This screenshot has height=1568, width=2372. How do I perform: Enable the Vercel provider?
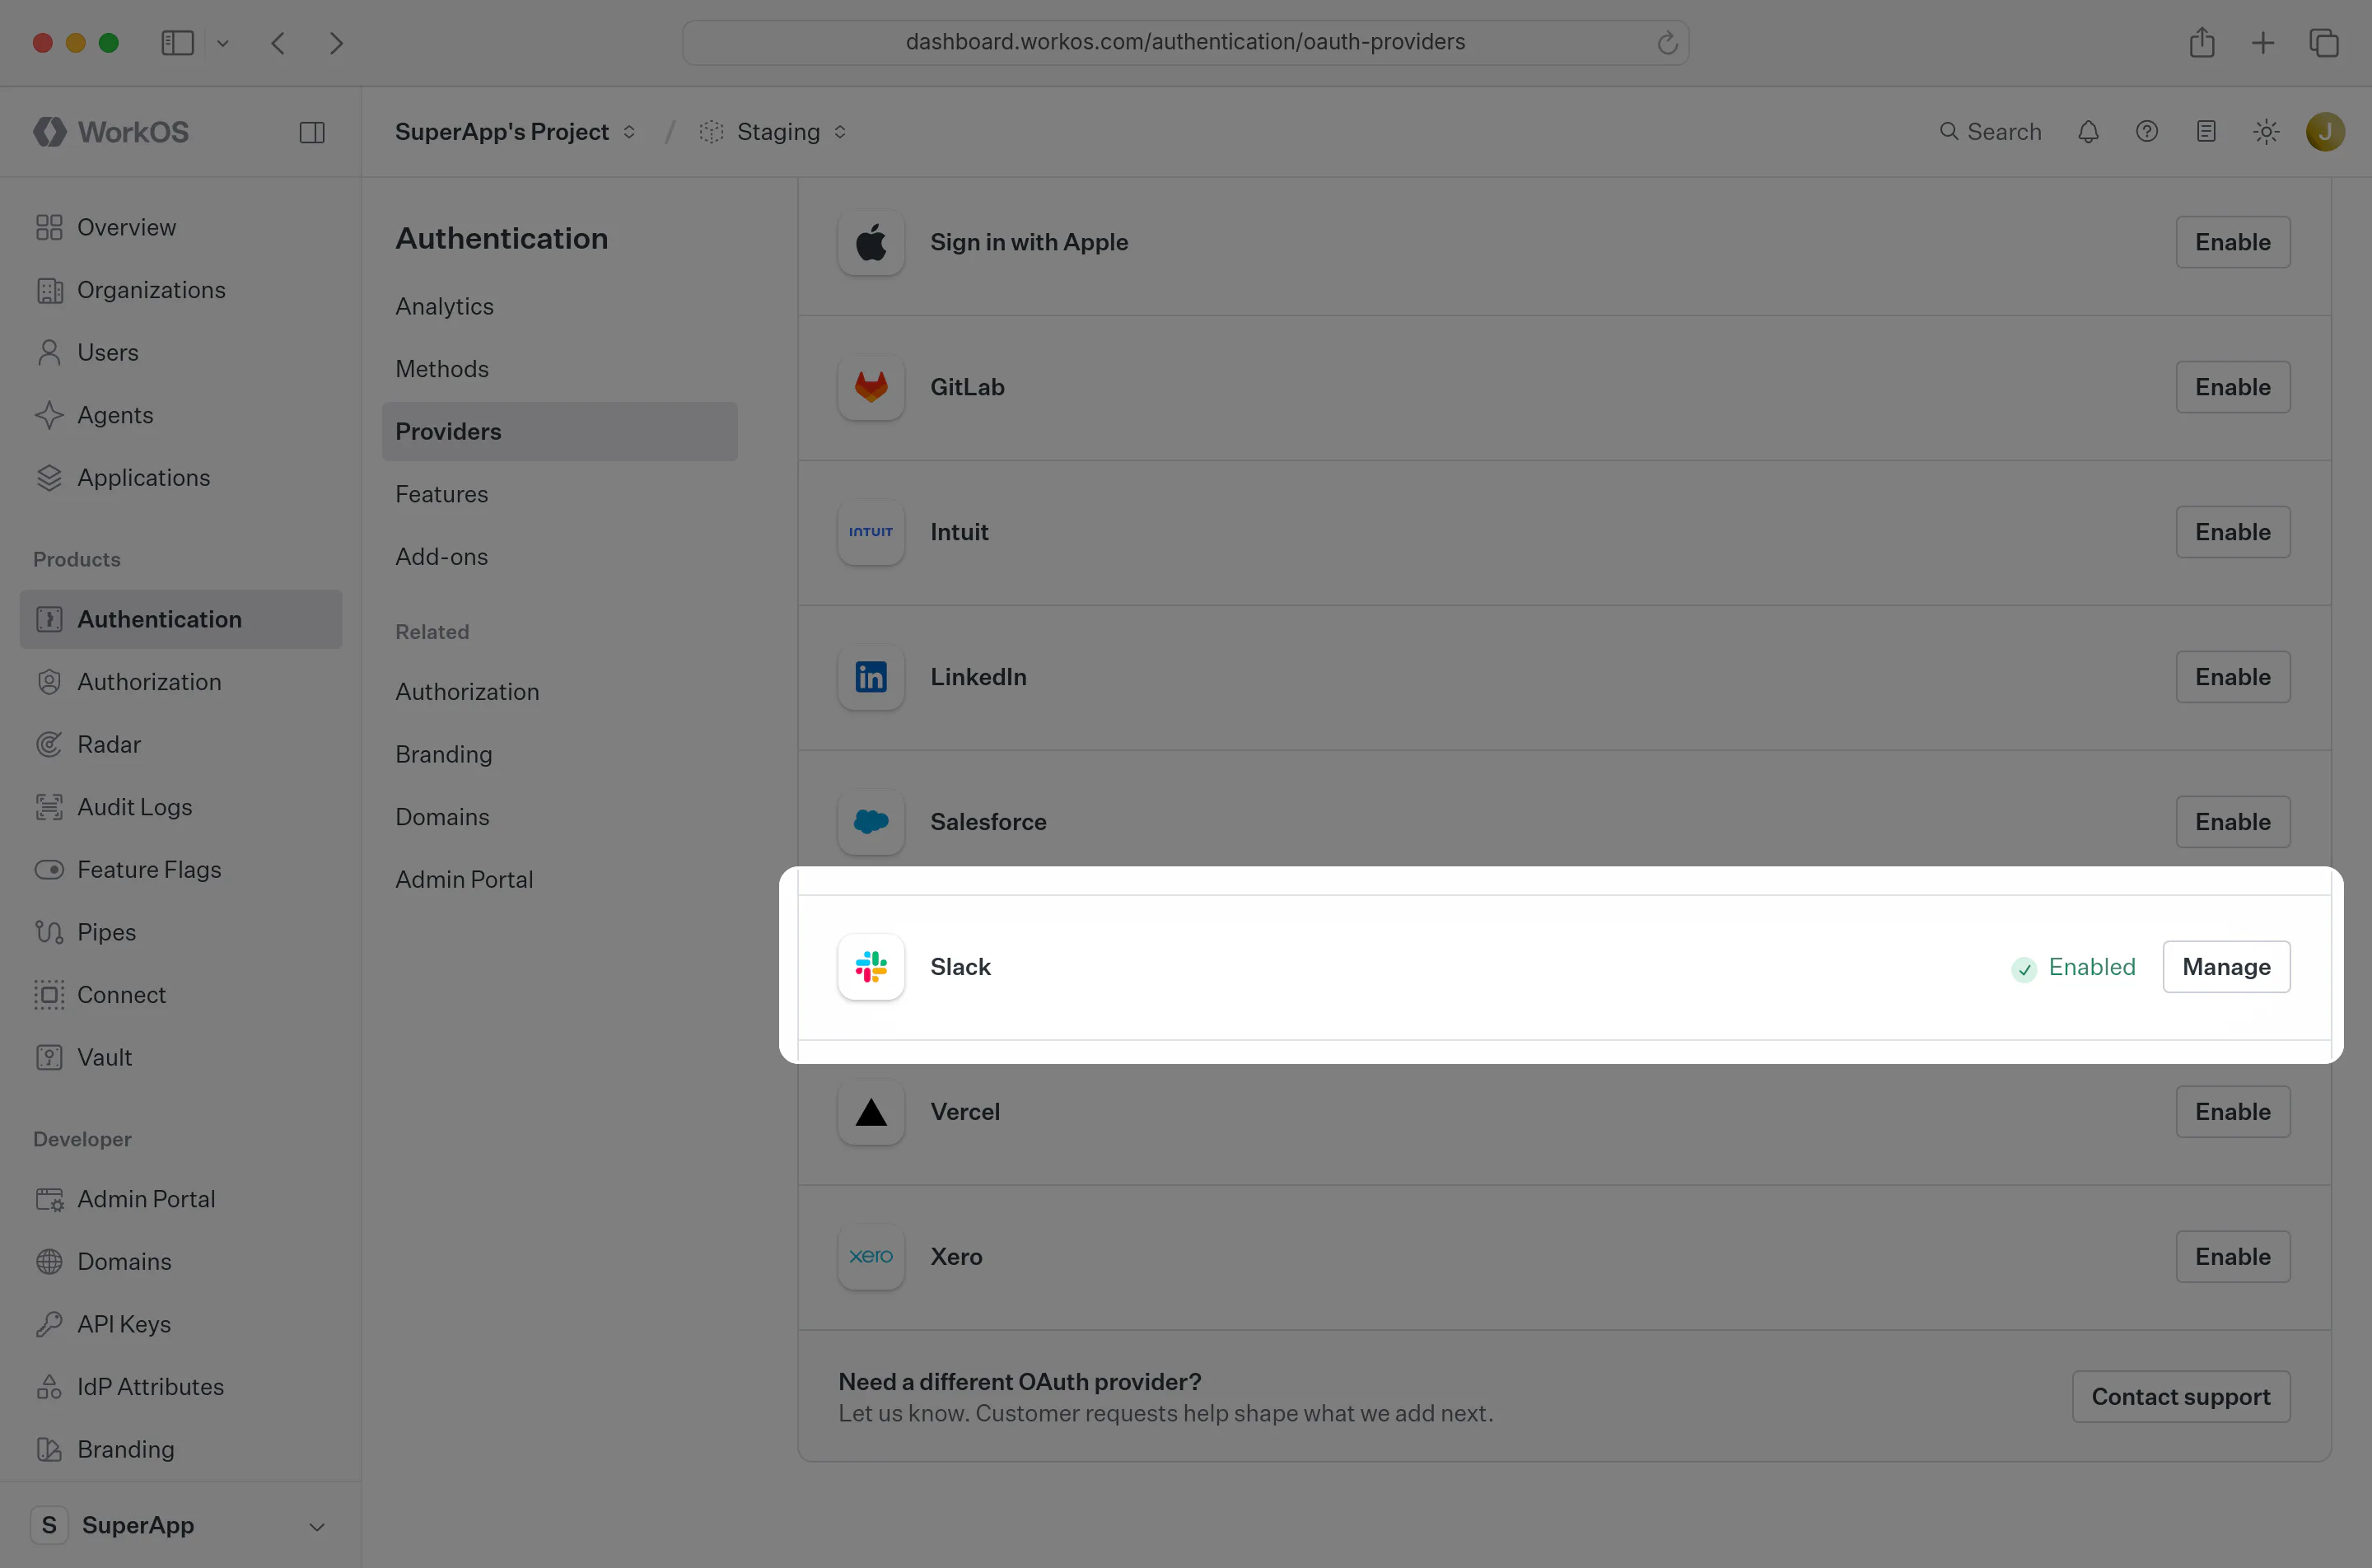point(2233,1112)
